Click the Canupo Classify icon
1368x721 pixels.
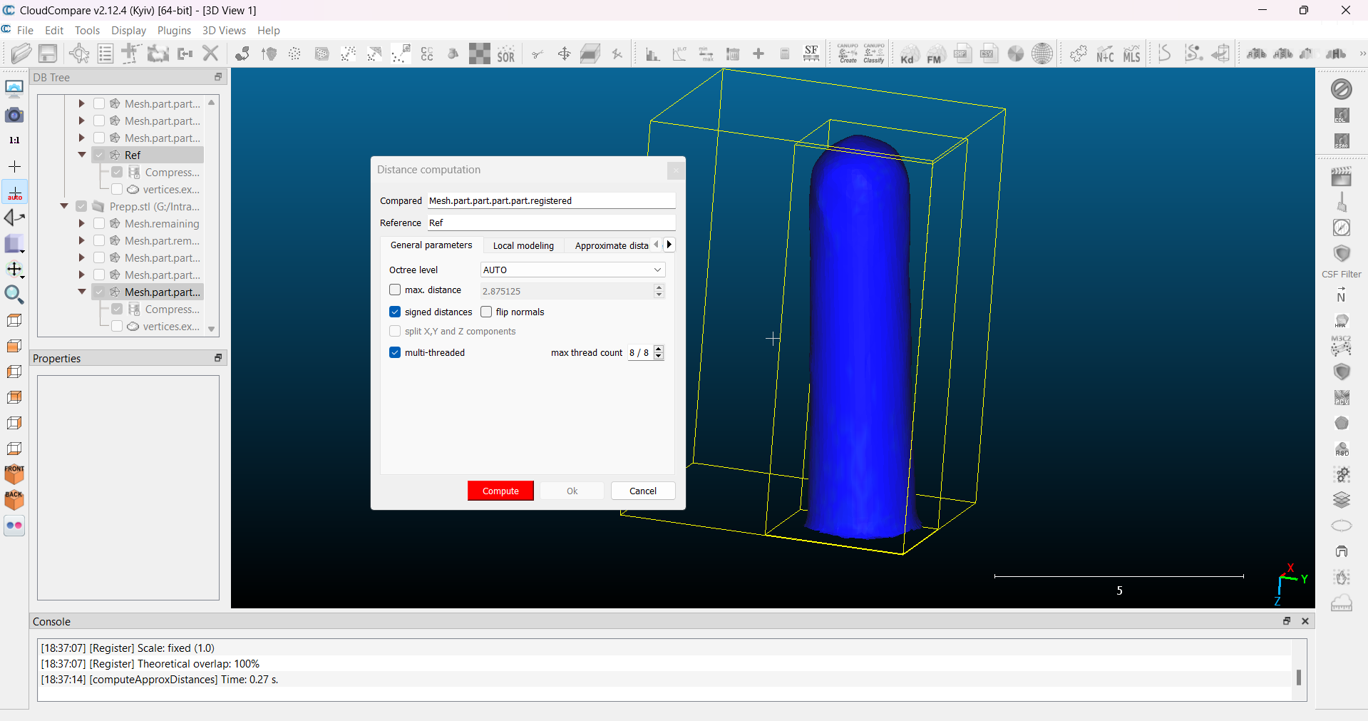pyautogui.click(x=874, y=53)
